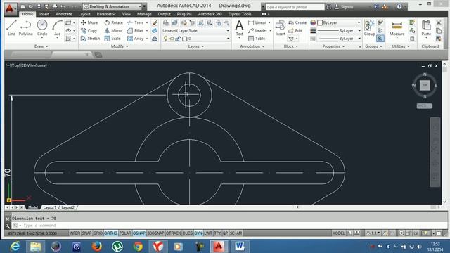
Task: Select the Line drawing tool
Action: pos(11,28)
